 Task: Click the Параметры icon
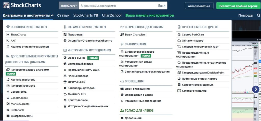point(65,35)
